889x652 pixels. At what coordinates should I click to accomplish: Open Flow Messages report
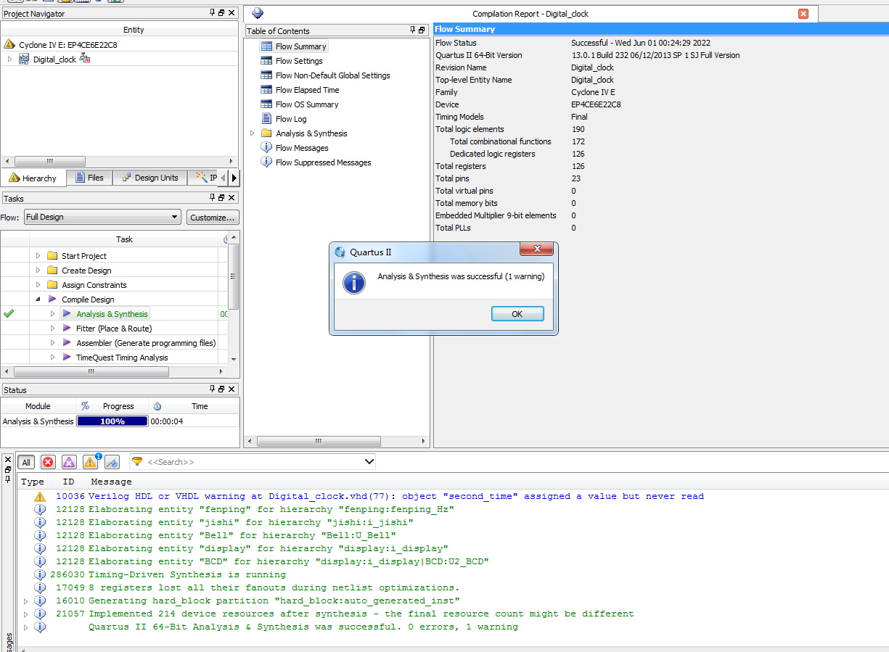[x=302, y=148]
